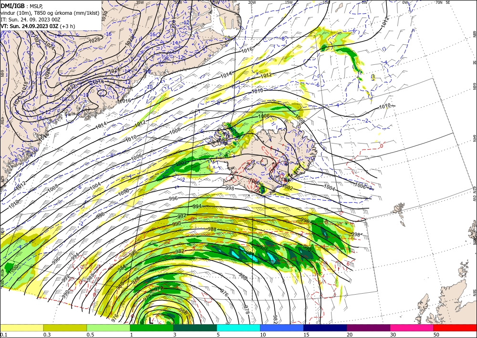The width and height of the screenshot is (477, 338).
Task: Click the '15W' longitude label at top
Action: point(289,2)
